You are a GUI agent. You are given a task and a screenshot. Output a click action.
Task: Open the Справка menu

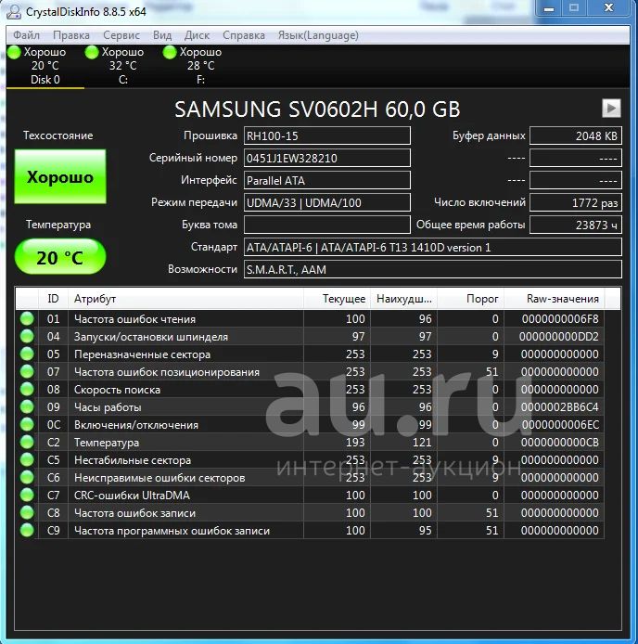click(244, 35)
